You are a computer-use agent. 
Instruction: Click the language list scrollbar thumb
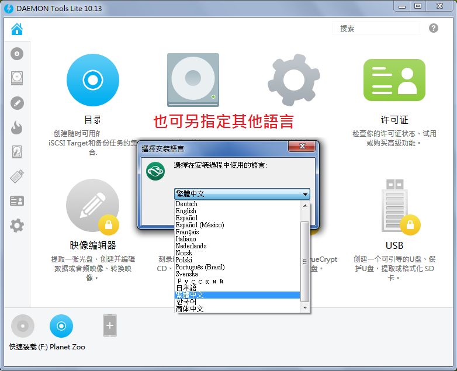point(305,262)
